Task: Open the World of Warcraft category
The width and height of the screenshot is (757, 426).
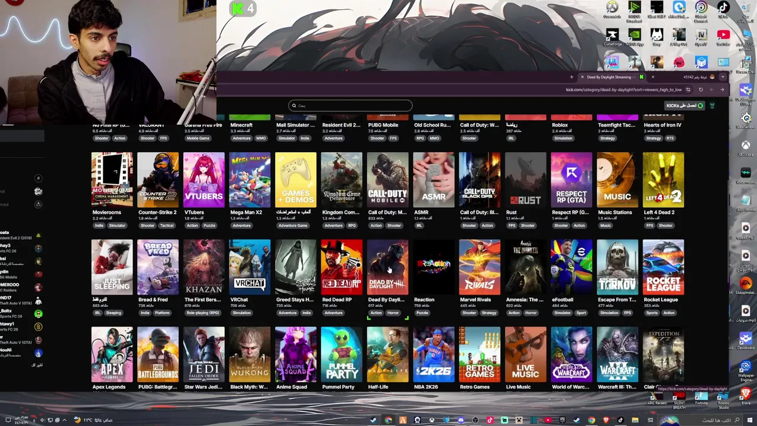Action: (x=571, y=354)
